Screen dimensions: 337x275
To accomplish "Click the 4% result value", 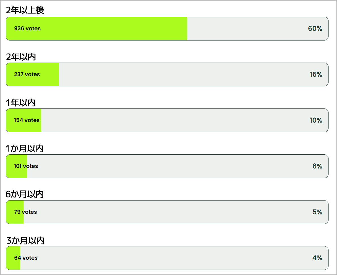I will point(317,257).
